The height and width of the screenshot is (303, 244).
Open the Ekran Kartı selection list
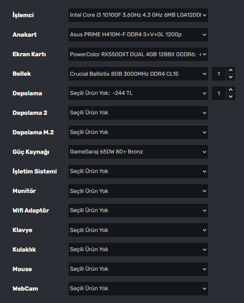pyautogui.click(x=138, y=54)
